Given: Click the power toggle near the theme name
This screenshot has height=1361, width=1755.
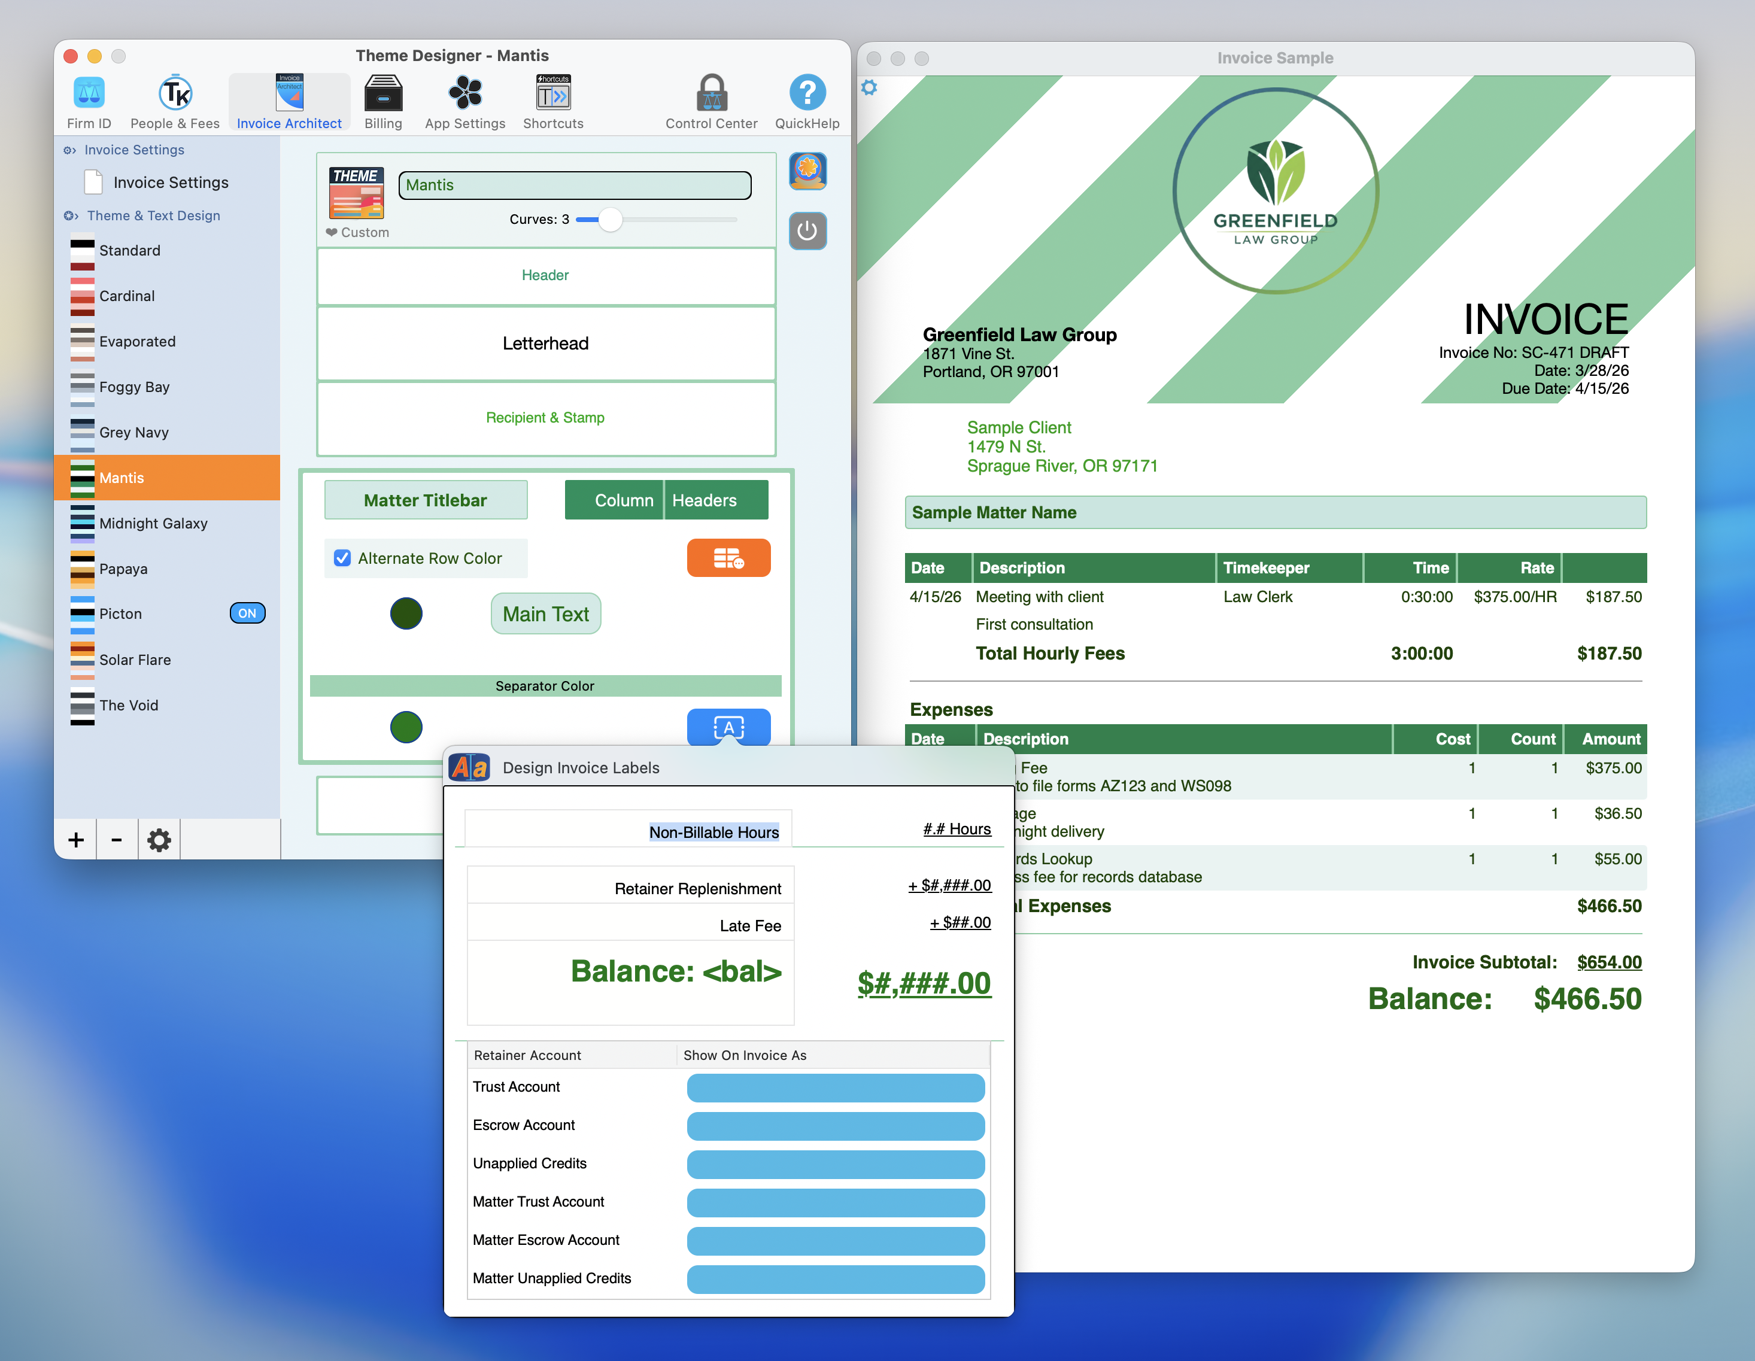Looking at the screenshot, I should click(807, 230).
